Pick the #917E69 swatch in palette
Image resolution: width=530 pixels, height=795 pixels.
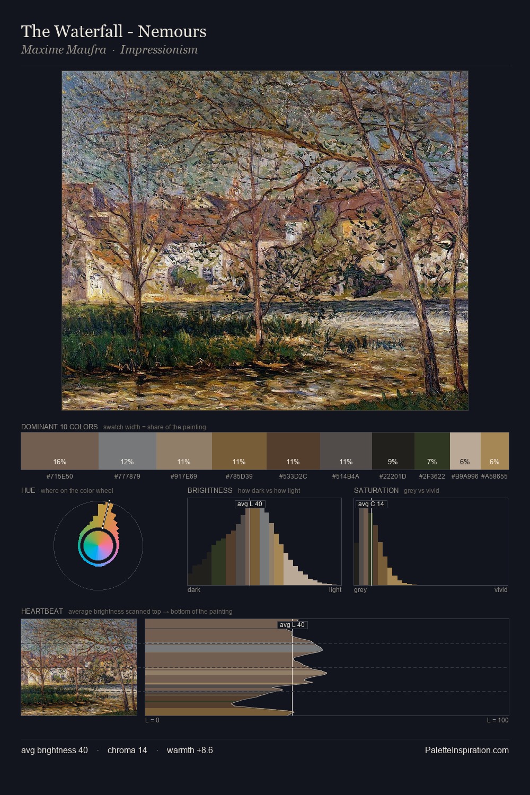pyautogui.click(x=184, y=451)
